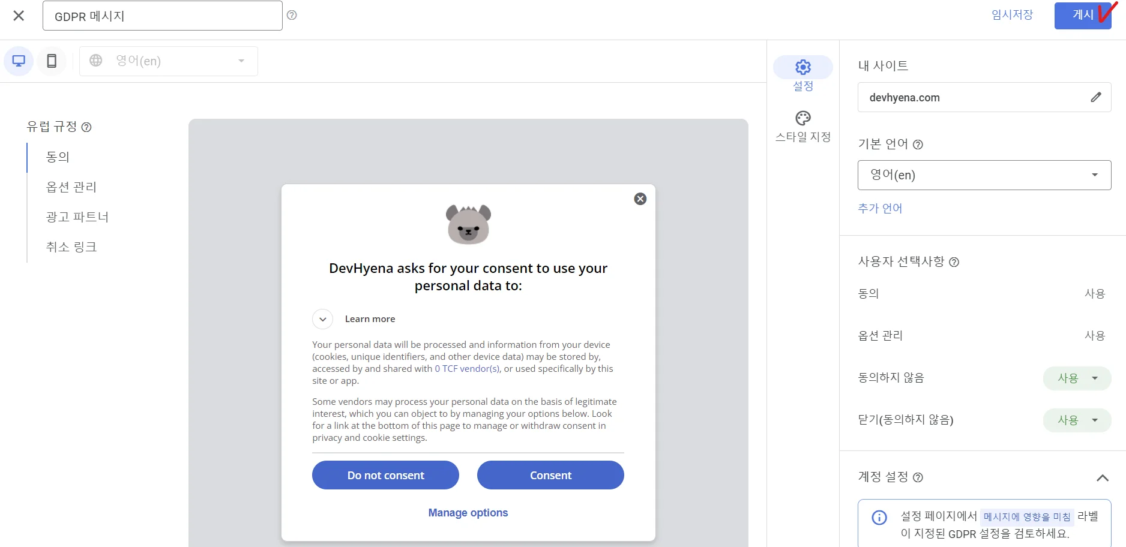
Task: Click globe icon in preview language selector
Action: coord(96,61)
